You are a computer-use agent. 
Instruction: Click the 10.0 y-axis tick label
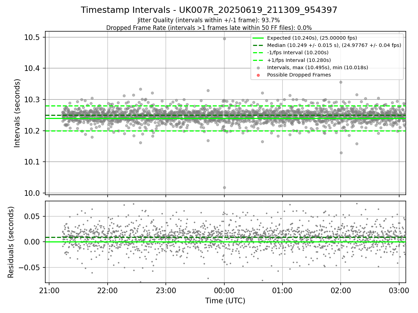coord(32,193)
